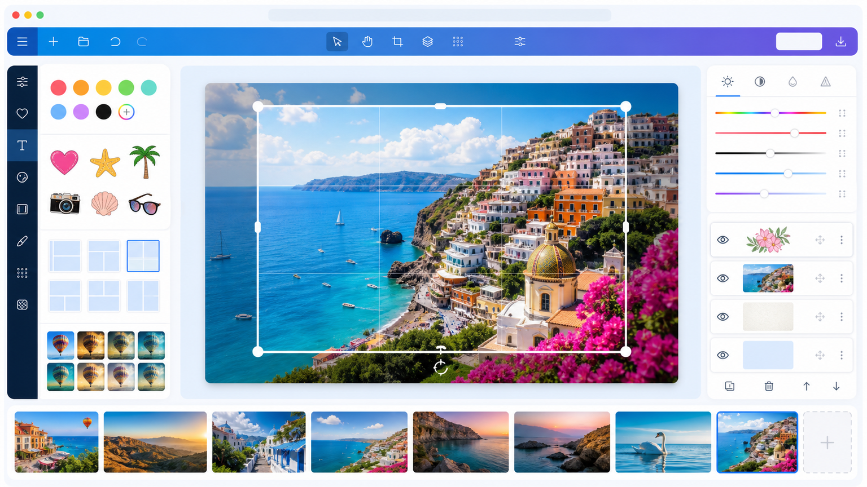
Task: Click the plus icon to create new project
Action: (54, 42)
